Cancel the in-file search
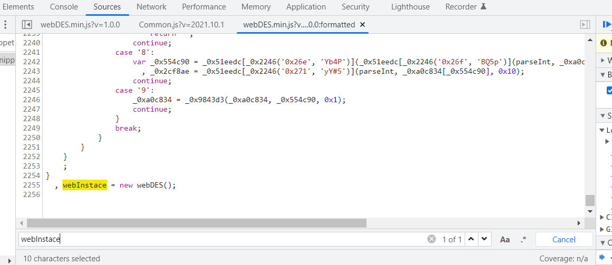 (x=563, y=239)
